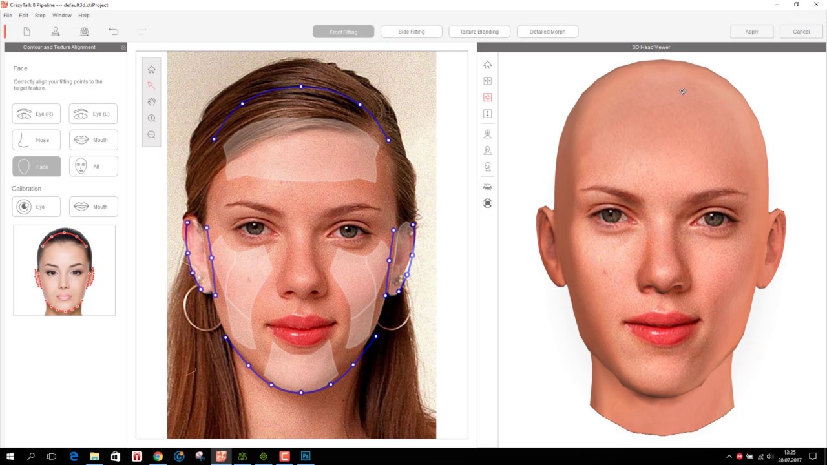Click the Apply button
This screenshot has width=827, height=465.
pyautogui.click(x=751, y=32)
